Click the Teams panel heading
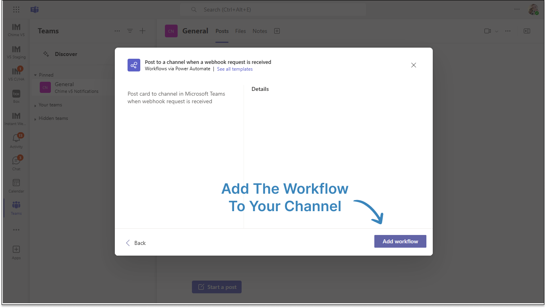Image resolution: width=546 pixels, height=308 pixels. tap(48, 31)
